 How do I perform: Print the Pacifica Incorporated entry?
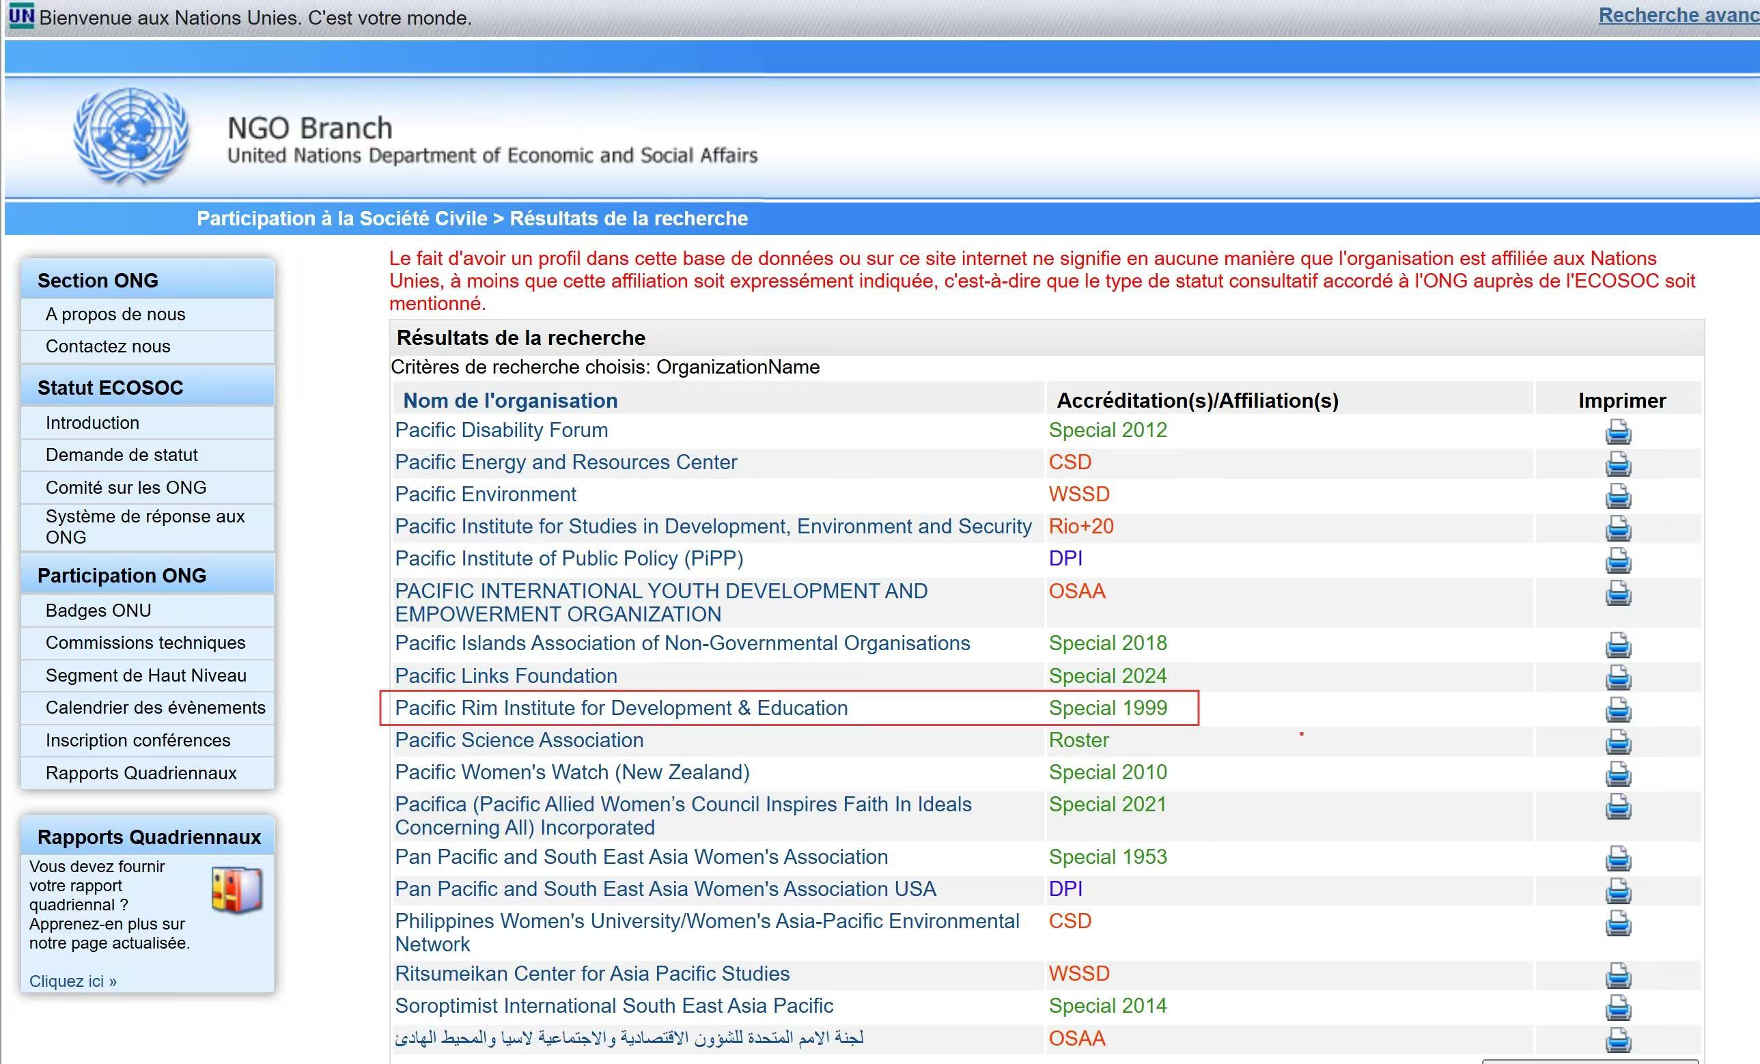[1618, 807]
